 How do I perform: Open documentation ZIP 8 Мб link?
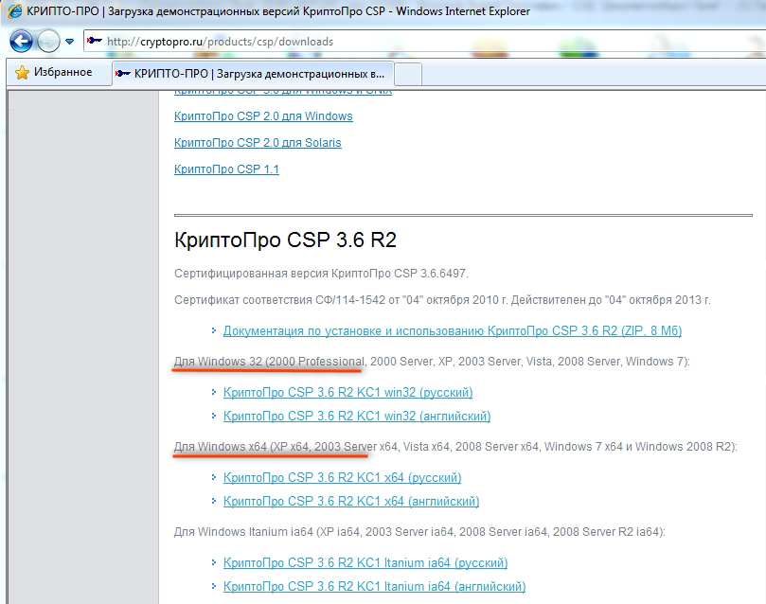pyautogui.click(x=453, y=330)
